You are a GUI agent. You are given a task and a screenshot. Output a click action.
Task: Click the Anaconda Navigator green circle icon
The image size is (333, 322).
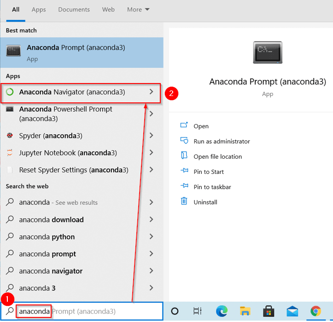(x=10, y=92)
